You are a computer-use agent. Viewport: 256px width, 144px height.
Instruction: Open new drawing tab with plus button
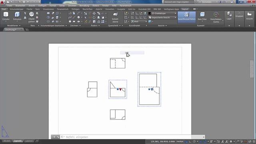point(27,30)
